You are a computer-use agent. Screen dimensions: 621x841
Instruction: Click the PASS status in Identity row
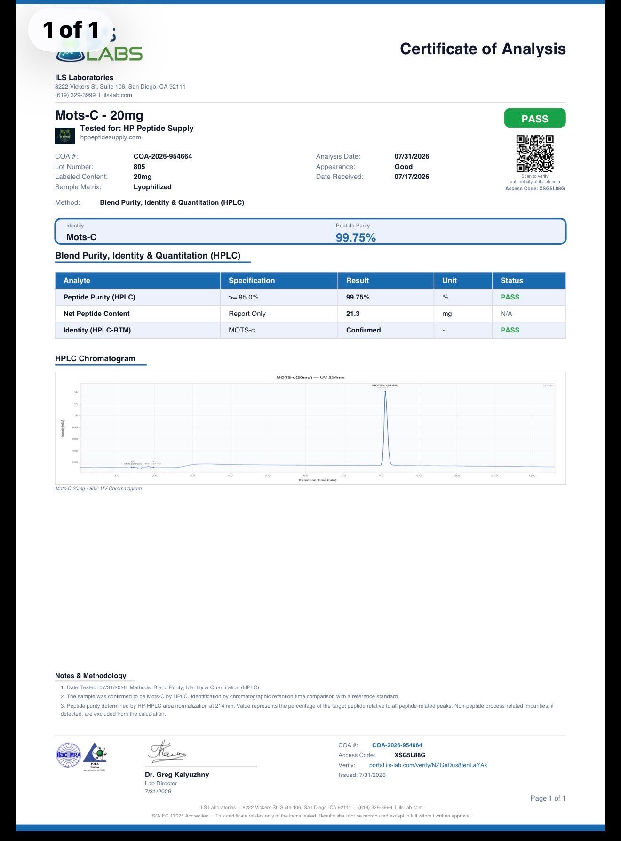pos(510,330)
